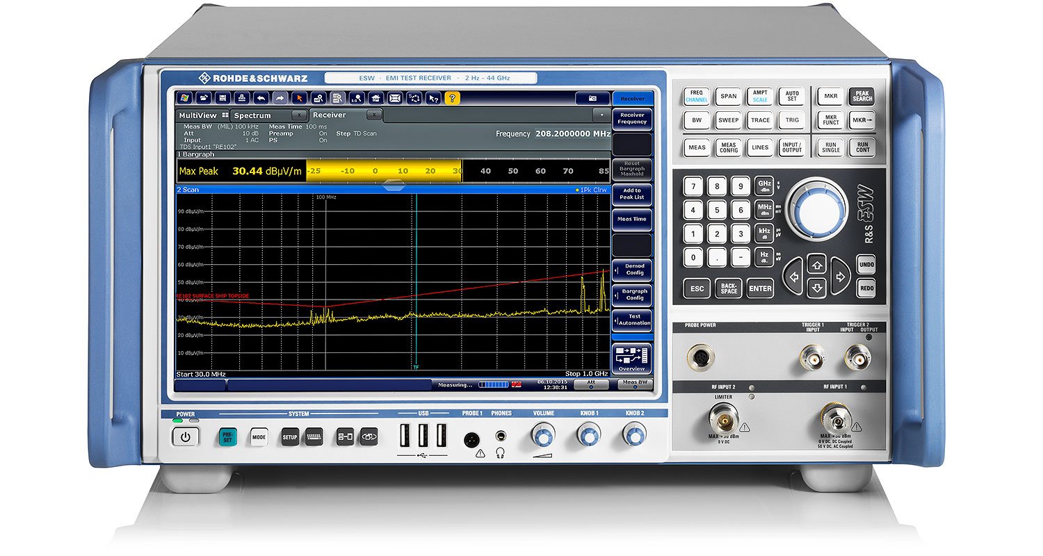Screen dimensions: 1043x556
Task: Open the yellow Help question mark icon
Action: 452,99
